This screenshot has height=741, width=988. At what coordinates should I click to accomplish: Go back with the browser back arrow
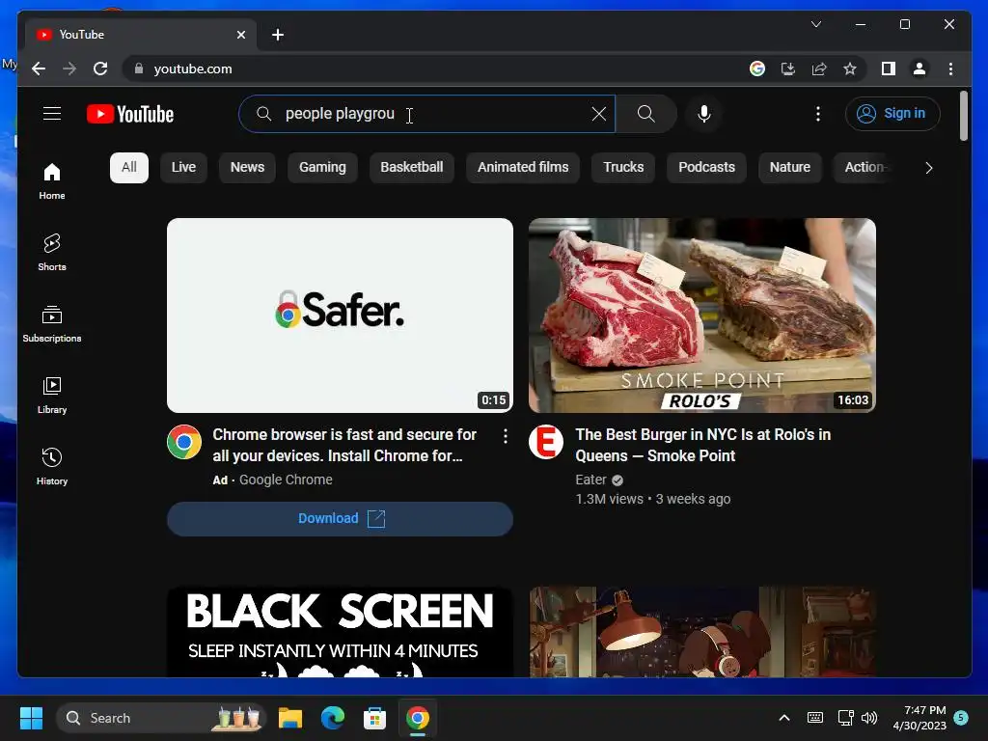click(x=39, y=69)
